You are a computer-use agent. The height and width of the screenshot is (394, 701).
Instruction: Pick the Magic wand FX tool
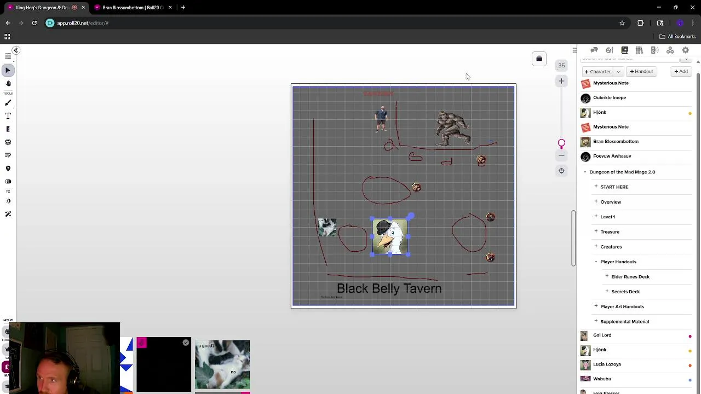pyautogui.click(x=8, y=214)
